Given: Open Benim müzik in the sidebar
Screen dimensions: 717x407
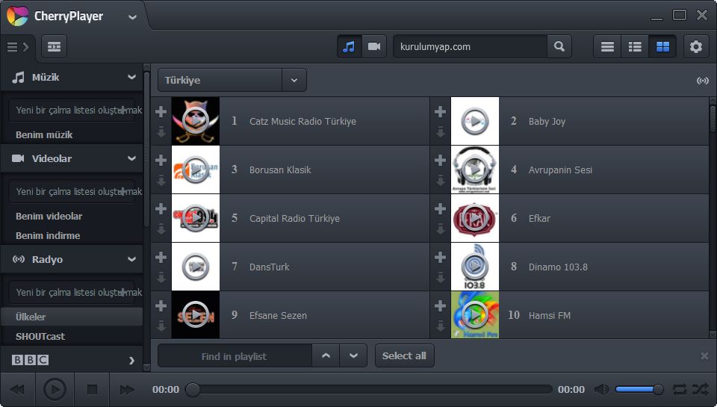Looking at the screenshot, I should tap(44, 135).
